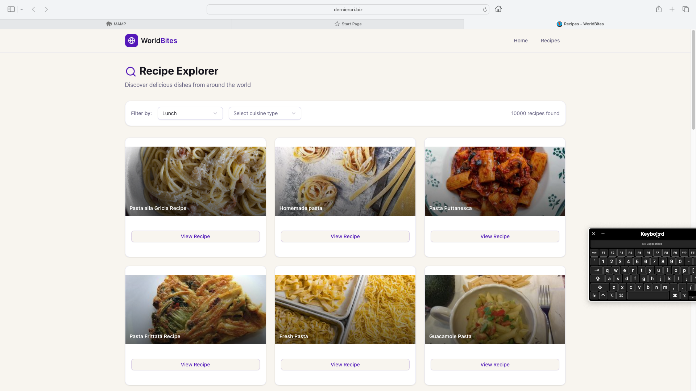Screen dimensions: 696x391
Task: Toggle the fn key on on-screen keyboard
Action: pos(594,295)
